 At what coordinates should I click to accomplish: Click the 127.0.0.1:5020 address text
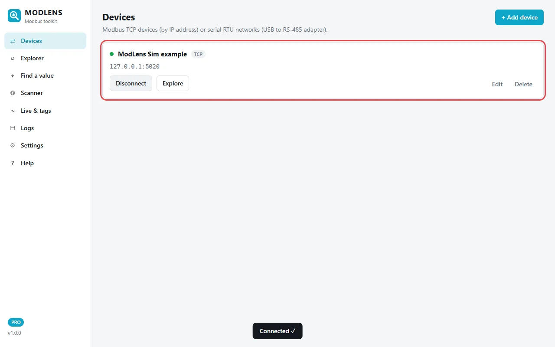pyautogui.click(x=134, y=66)
